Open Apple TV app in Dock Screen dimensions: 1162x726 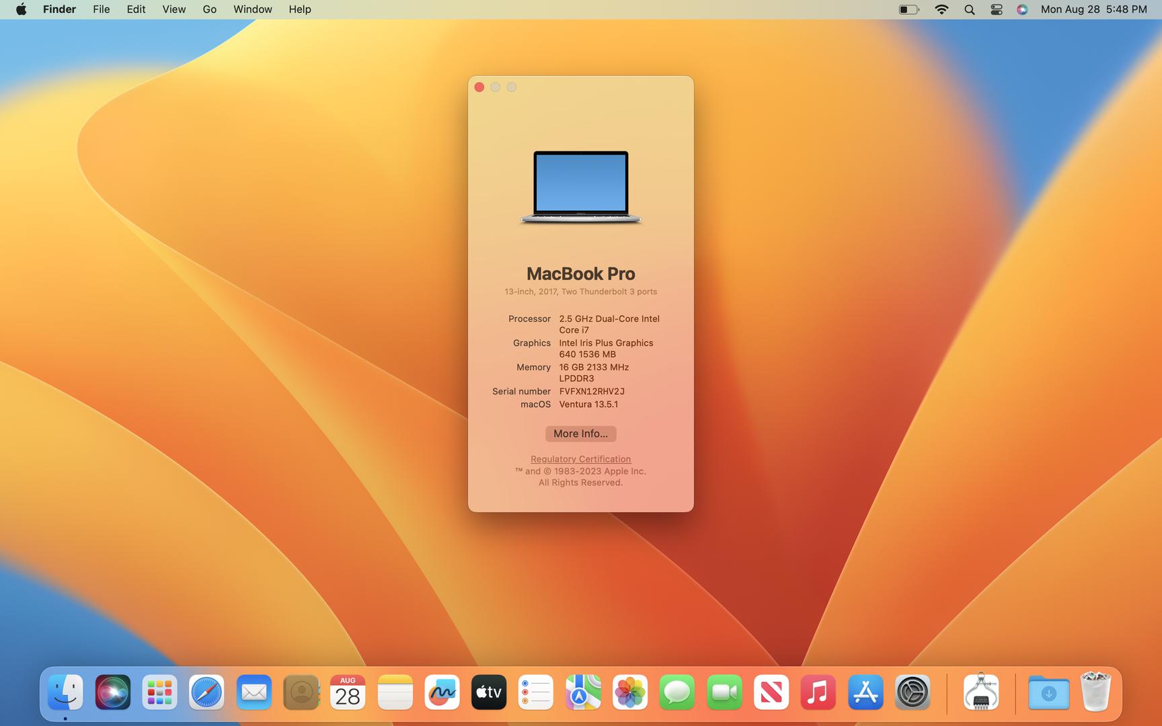[489, 692]
